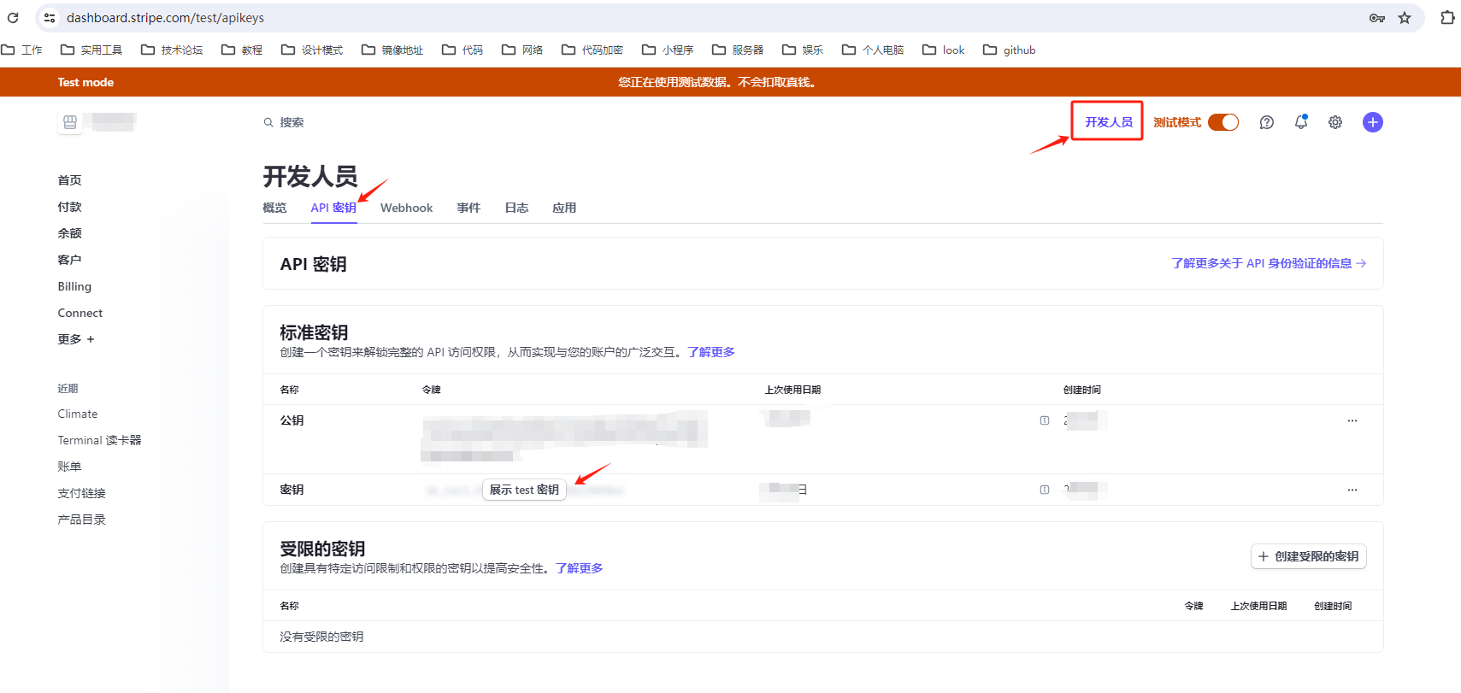The width and height of the screenshot is (1461, 693).
Task: Click info icon in 公钥 row
Action: pyautogui.click(x=1045, y=420)
